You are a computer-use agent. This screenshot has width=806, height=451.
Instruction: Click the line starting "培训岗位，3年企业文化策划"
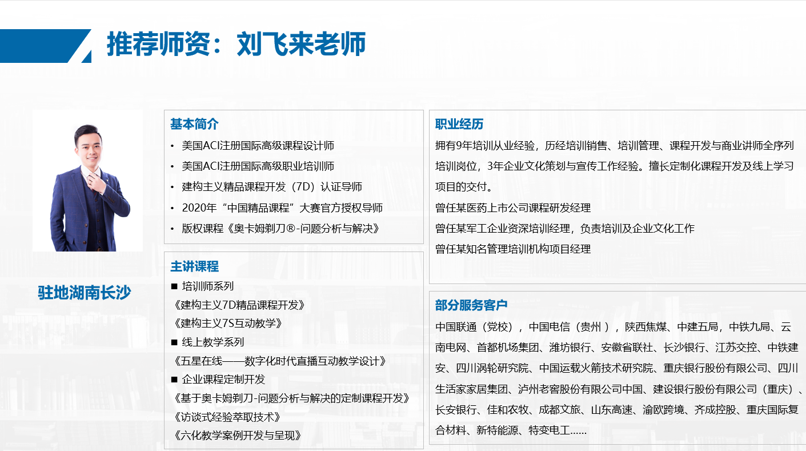615,166
